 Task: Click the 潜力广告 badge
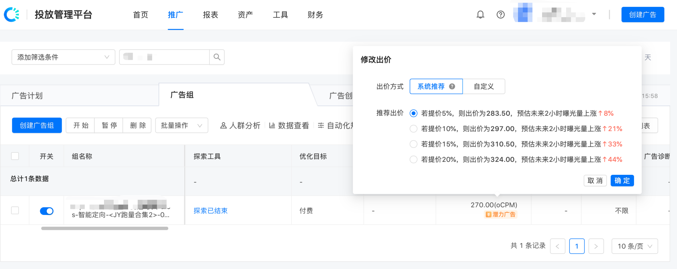(500, 214)
